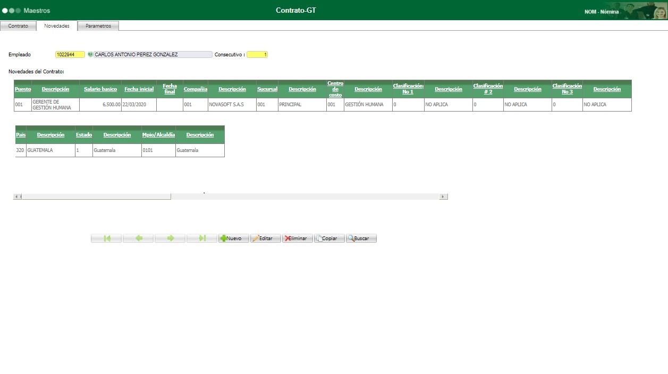Click the employee name field CARLOS ANTONIO PEREZ GONZALEZ

tap(153, 54)
